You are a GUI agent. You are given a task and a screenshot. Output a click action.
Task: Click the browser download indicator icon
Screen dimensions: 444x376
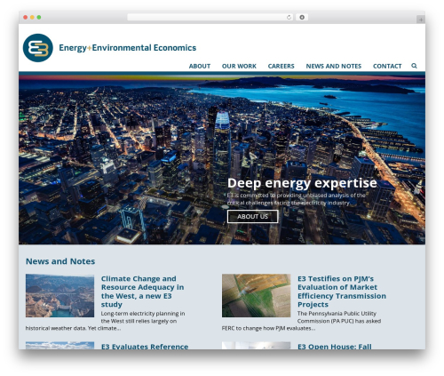coord(302,17)
